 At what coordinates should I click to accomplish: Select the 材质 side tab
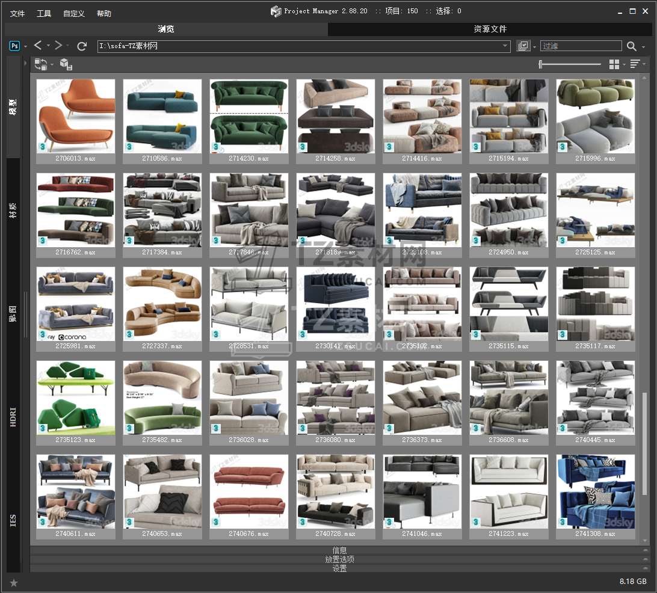click(13, 209)
